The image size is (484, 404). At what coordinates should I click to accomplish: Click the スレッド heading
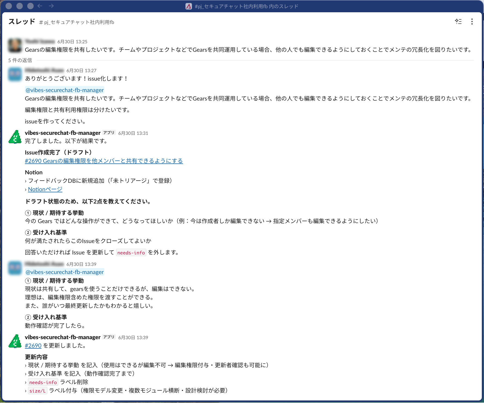(x=22, y=22)
